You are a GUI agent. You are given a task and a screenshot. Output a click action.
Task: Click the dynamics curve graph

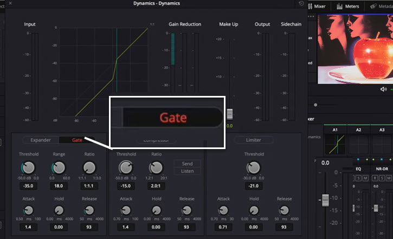(x=103, y=72)
